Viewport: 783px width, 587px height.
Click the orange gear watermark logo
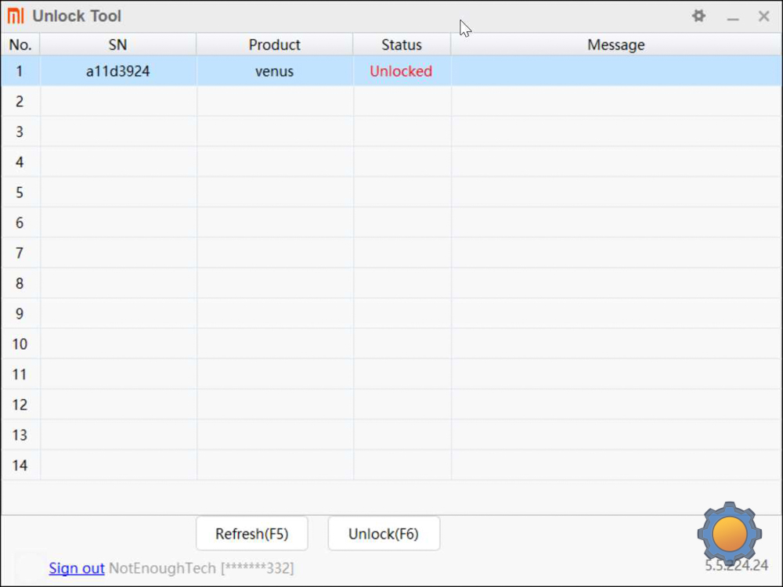coord(730,534)
